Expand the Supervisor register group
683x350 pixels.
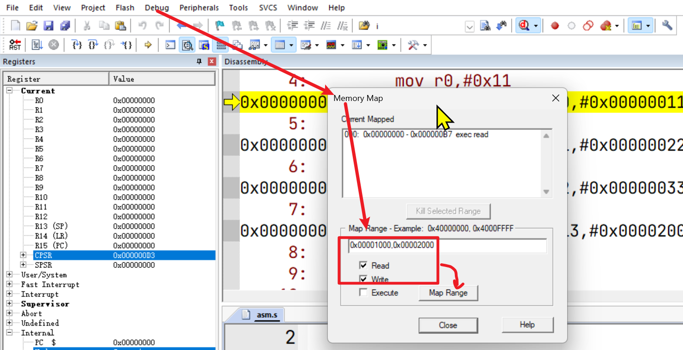[9, 303]
